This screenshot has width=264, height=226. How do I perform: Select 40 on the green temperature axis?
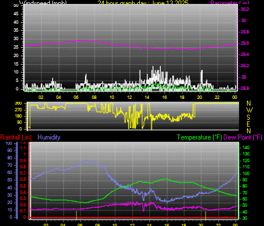[245, 212]
